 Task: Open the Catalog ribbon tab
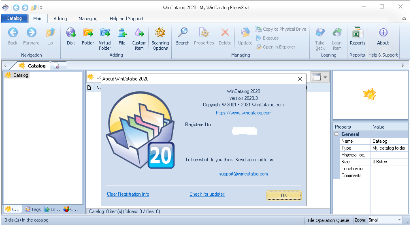(x=14, y=18)
